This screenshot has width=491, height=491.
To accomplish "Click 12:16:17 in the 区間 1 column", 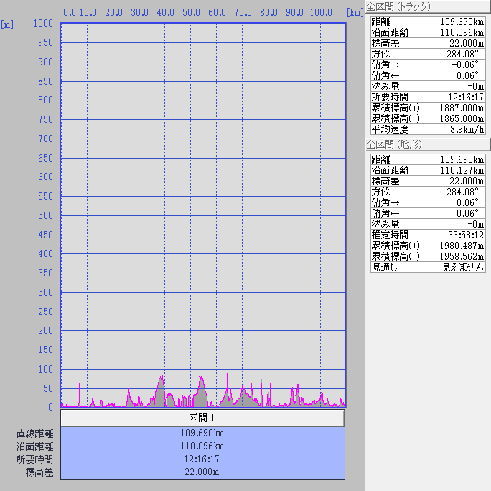I will (x=202, y=459).
